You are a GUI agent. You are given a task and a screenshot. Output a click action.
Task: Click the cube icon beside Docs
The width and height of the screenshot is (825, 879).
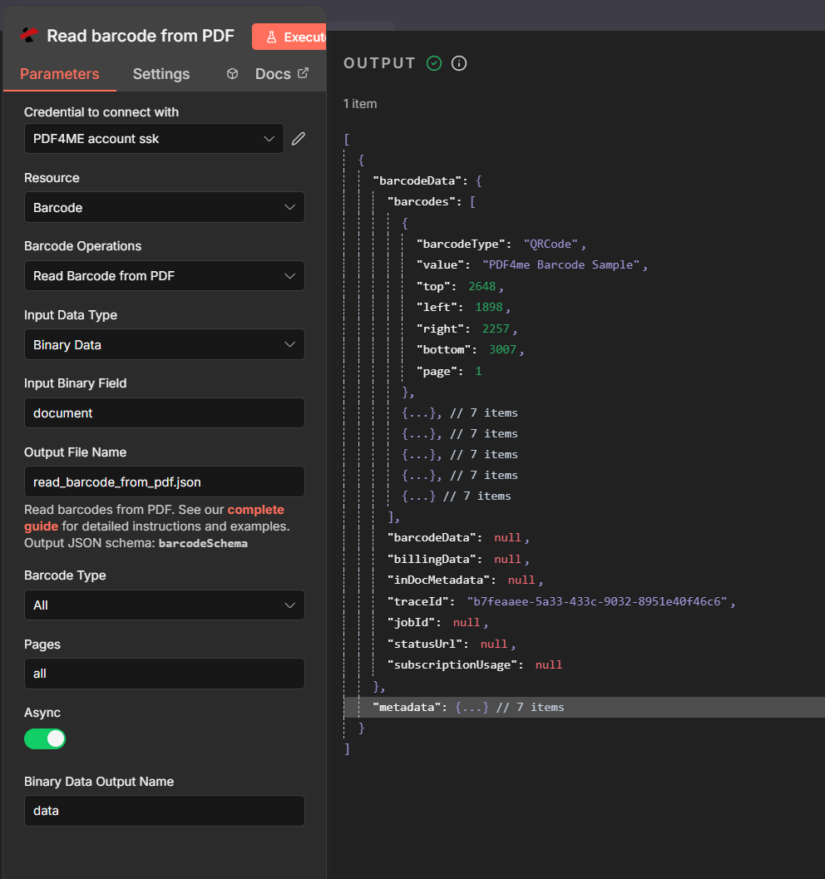point(233,74)
